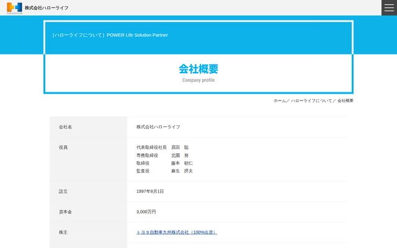Select the 資本金 row label
This screenshot has height=248, width=397.
point(65,212)
